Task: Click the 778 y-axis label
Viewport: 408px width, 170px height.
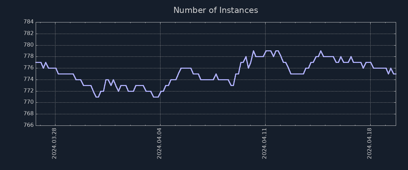Action: click(29, 56)
